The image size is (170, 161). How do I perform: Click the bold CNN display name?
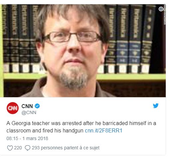(x=27, y=106)
